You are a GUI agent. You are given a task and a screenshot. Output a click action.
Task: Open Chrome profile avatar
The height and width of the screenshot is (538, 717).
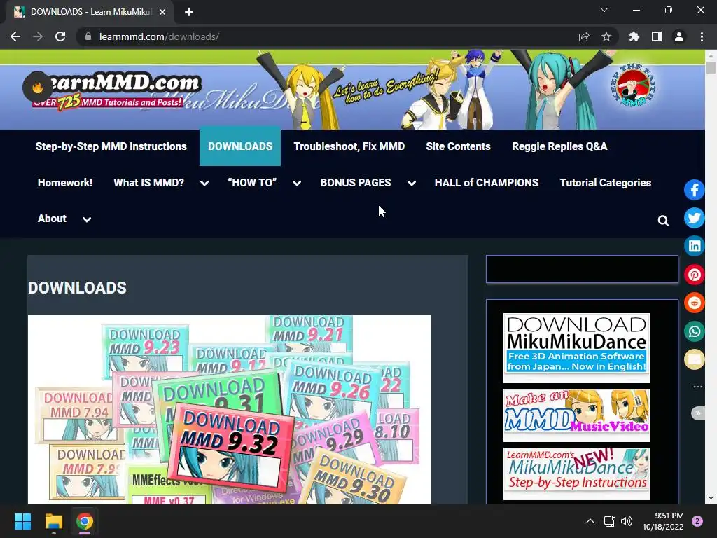[x=679, y=36]
